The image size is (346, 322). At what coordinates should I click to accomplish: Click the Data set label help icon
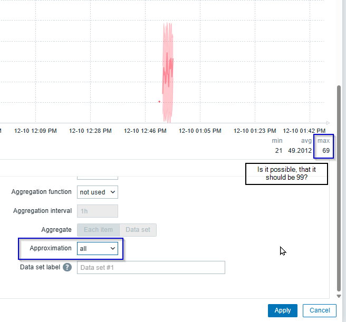pyautogui.click(x=67, y=267)
